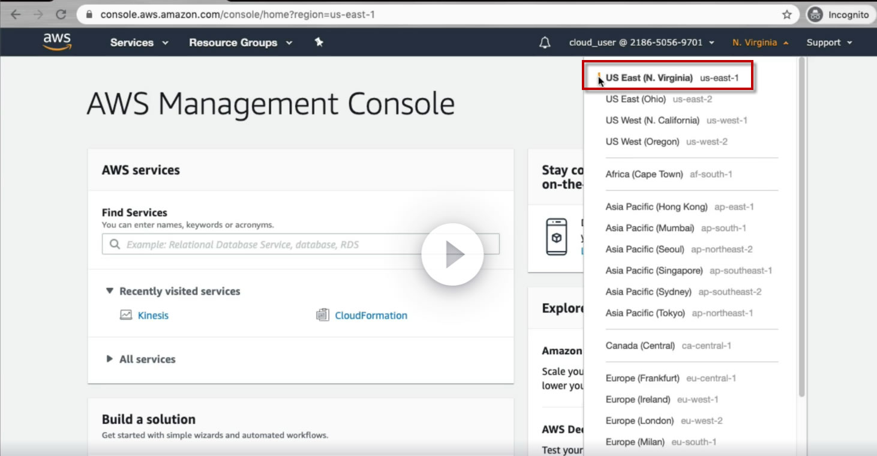
Task: Open the Services dropdown menu
Action: point(139,43)
